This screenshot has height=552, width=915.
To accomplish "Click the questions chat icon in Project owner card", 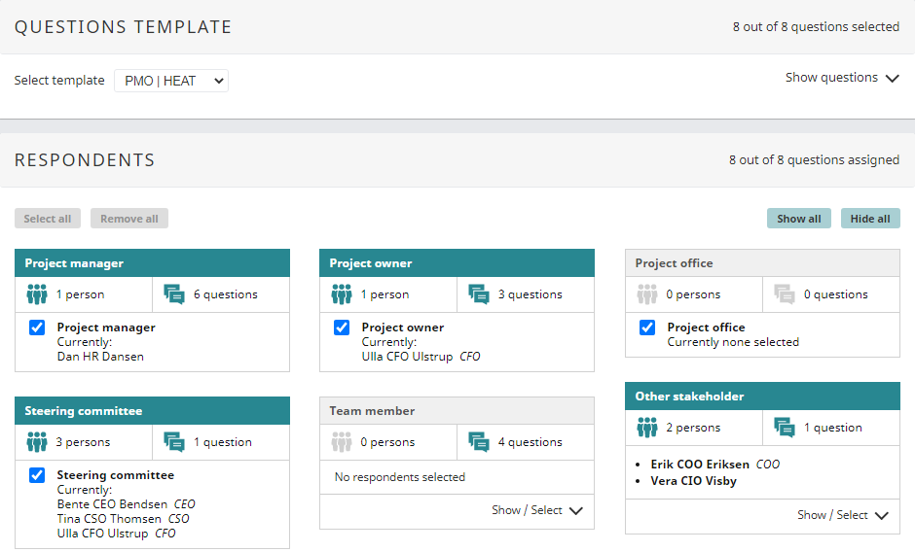I will coord(479,294).
